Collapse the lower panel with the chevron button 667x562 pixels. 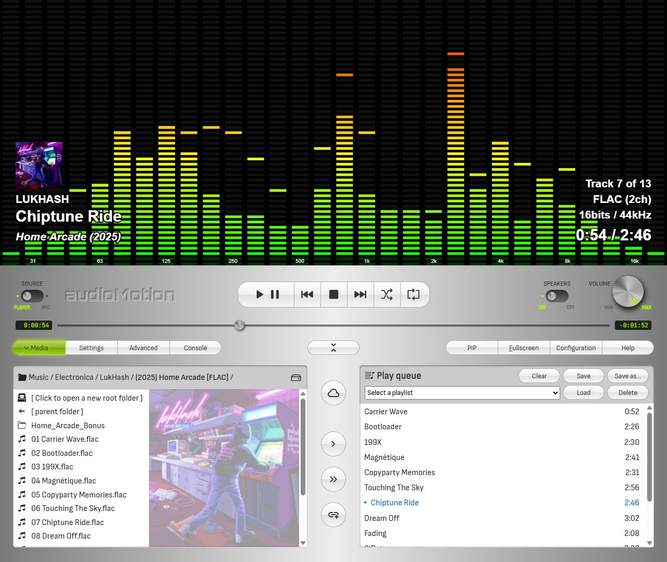coord(333,347)
